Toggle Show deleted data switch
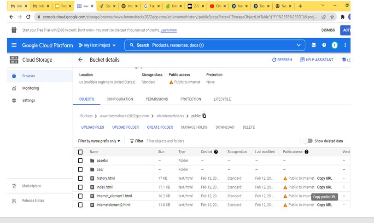Image resolution: width=374 pixels, height=223 pixels. 308,141
